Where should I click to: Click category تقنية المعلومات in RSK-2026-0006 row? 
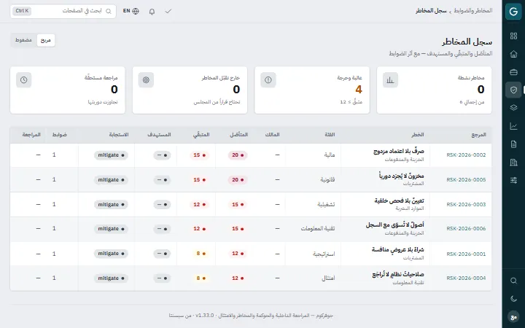click(x=318, y=229)
